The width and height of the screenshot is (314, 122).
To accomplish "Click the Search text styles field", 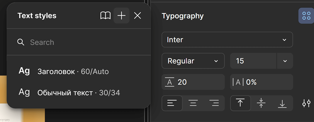I will pyautogui.click(x=82, y=42).
